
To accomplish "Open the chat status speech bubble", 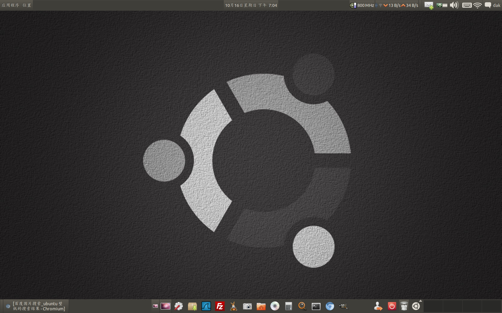I will click(488, 5).
